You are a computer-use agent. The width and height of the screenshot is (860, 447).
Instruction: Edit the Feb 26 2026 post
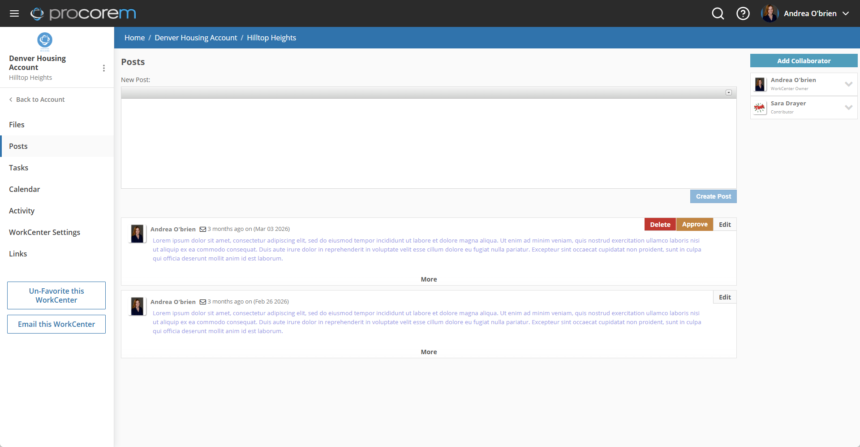coord(725,297)
